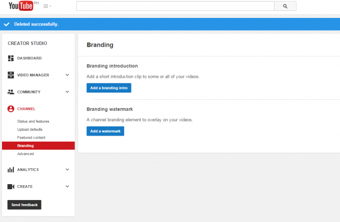340x222 pixels.
Task: Click the YouTube logo
Action: (x=21, y=6)
